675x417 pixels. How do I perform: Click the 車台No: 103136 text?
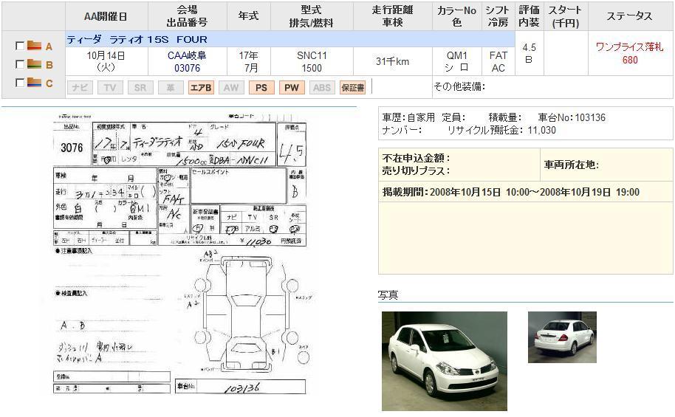(572, 117)
